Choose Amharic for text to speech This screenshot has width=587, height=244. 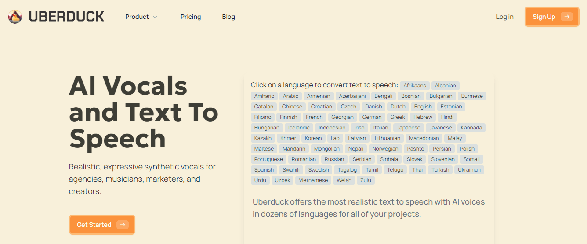264,96
